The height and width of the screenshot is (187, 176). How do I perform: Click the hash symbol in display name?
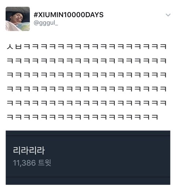(x=36, y=15)
